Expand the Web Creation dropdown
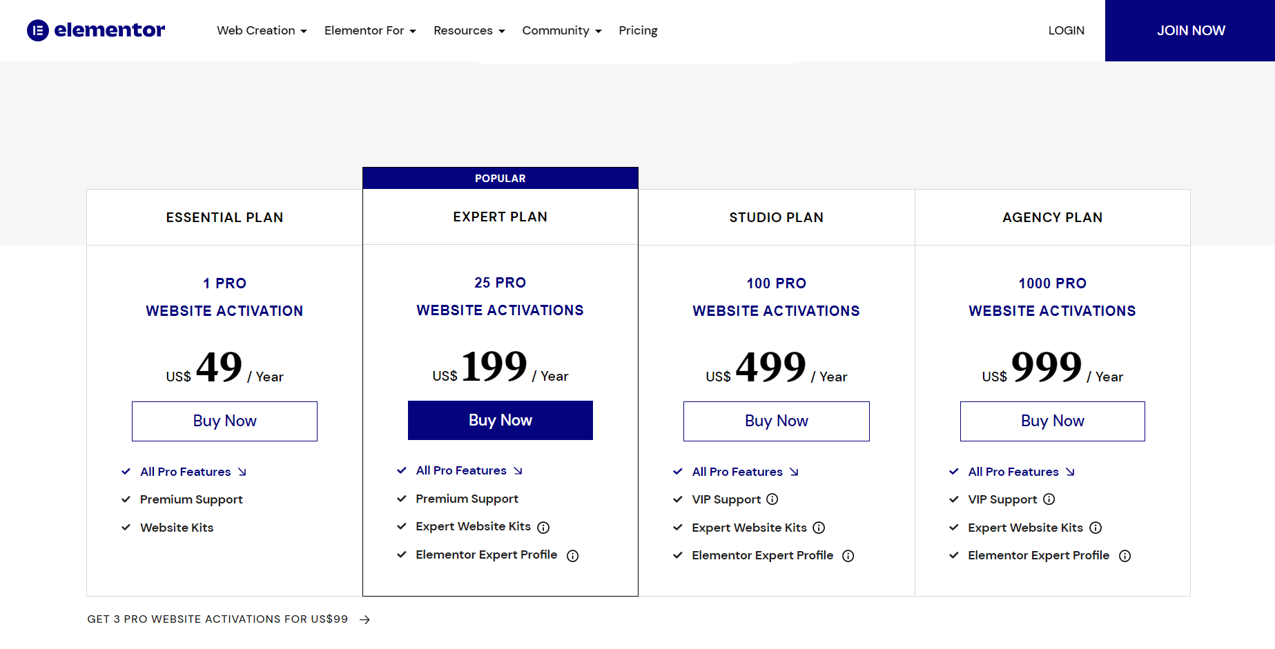Image resolution: width=1275 pixels, height=649 pixels. tap(262, 30)
